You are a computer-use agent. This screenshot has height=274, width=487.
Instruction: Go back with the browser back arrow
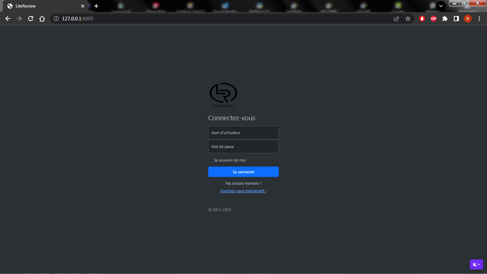(8, 19)
